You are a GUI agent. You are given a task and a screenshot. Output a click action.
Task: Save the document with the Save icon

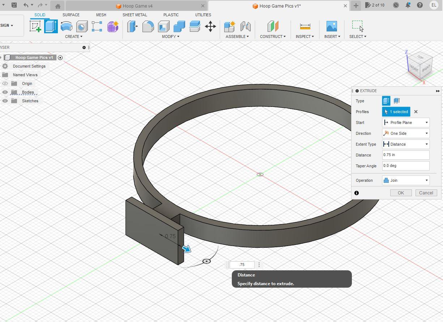(x=14, y=5)
